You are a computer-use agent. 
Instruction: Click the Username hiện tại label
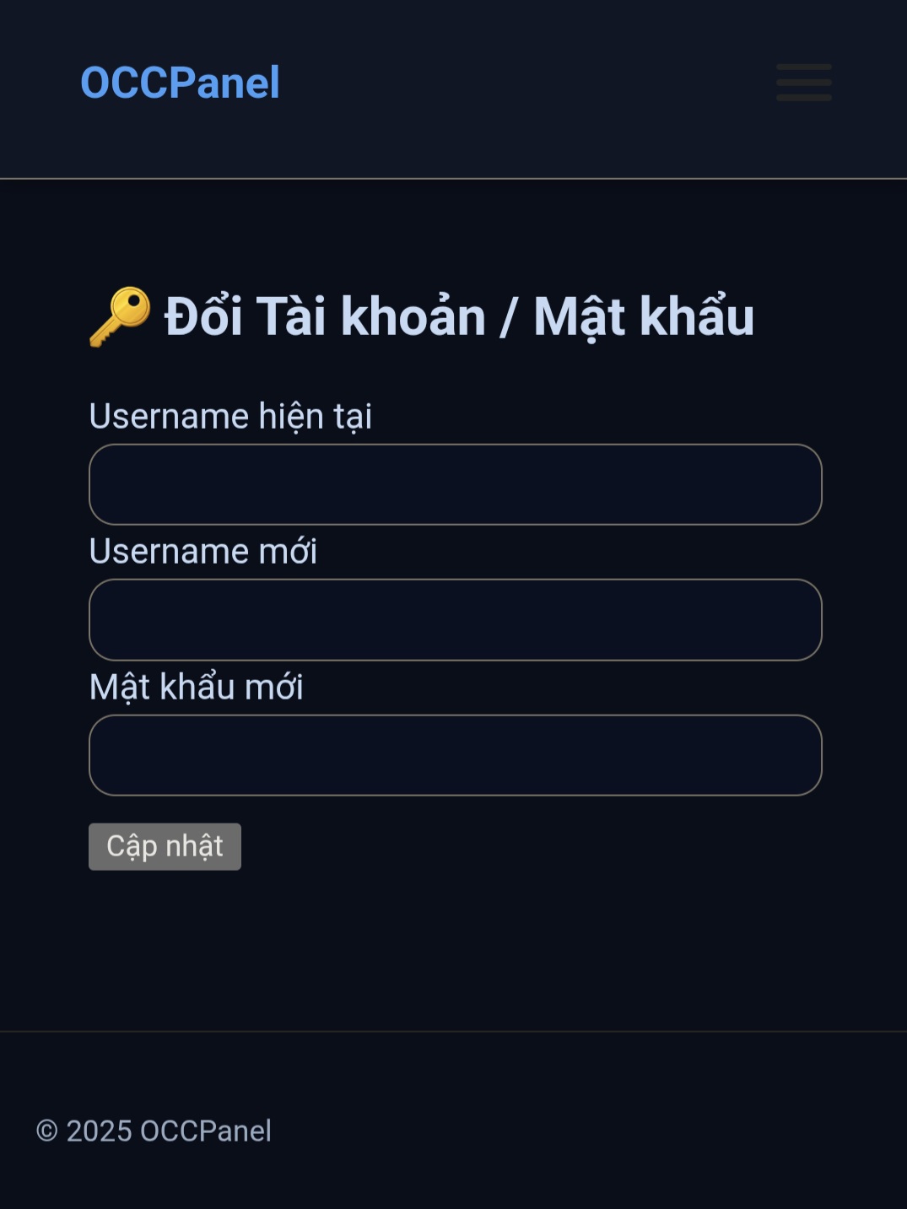tap(230, 417)
